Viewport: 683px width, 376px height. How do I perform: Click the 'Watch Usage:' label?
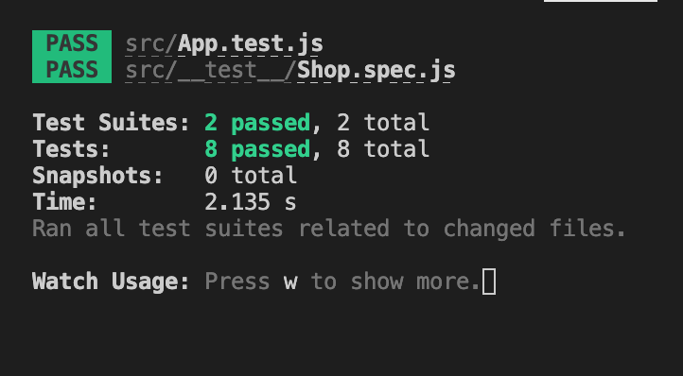pos(111,282)
